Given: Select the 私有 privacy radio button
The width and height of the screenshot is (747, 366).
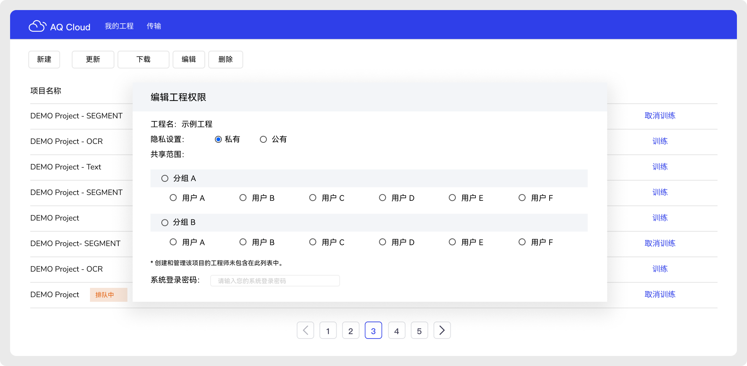Looking at the screenshot, I should tap(218, 139).
